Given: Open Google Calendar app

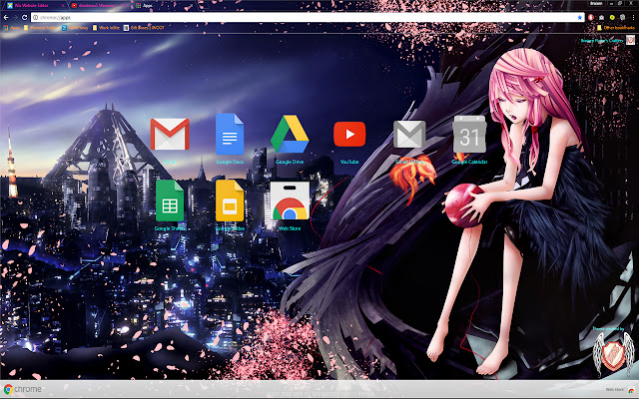Looking at the screenshot, I should pos(469,135).
